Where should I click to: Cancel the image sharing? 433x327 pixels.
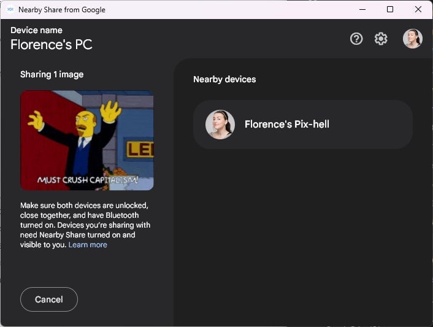pos(49,299)
